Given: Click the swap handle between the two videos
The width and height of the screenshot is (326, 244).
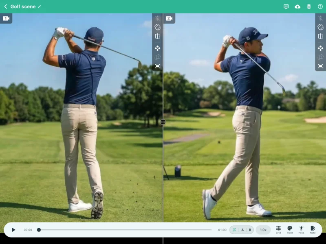Looking at the screenshot, I should click(x=163, y=122).
